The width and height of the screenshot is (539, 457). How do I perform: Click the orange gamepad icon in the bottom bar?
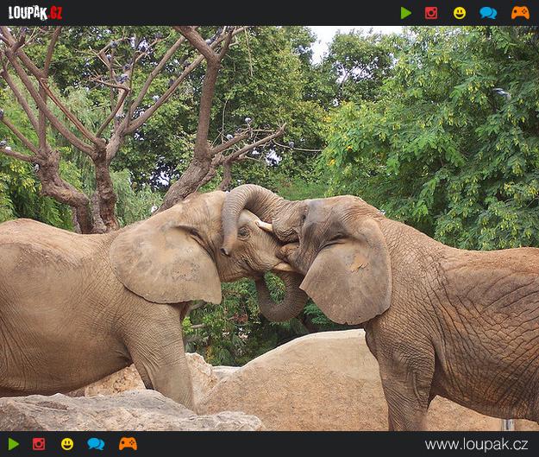tap(128, 444)
